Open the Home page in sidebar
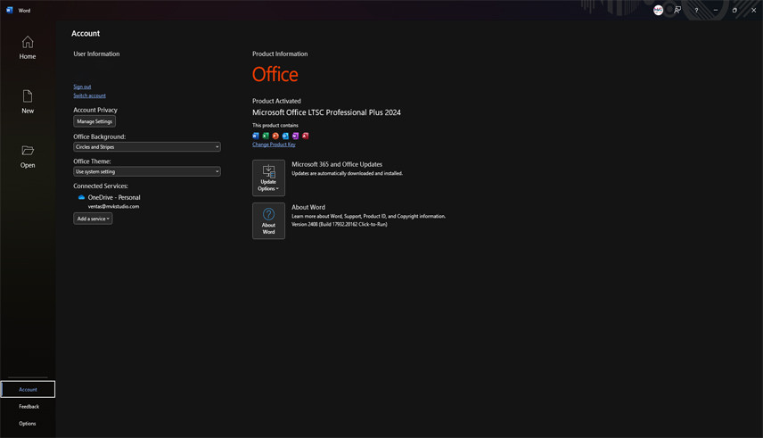The width and height of the screenshot is (763, 438). point(28,47)
